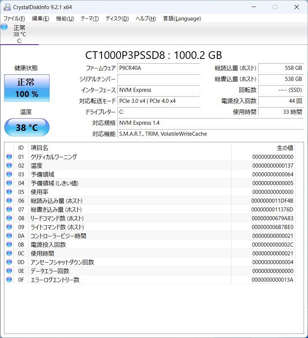This screenshot has width=308, height=338.
Task: Click the 項目名 column header
Action: pyautogui.click(x=130, y=148)
